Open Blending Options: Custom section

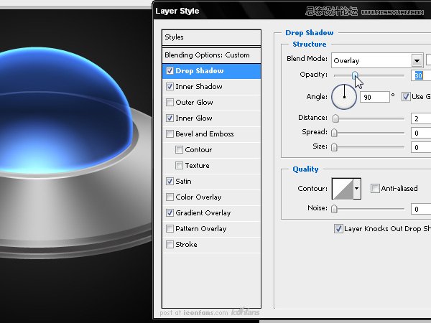[x=207, y=55]
